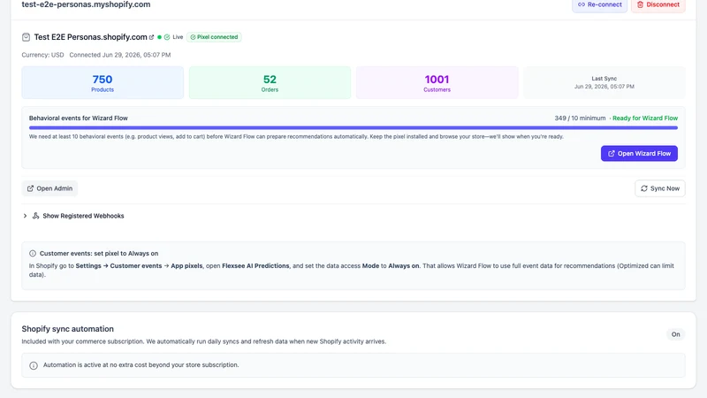Screen dimensions: 707x398
Task: Select the 750 Products card
Action: [x=103, y=82]
